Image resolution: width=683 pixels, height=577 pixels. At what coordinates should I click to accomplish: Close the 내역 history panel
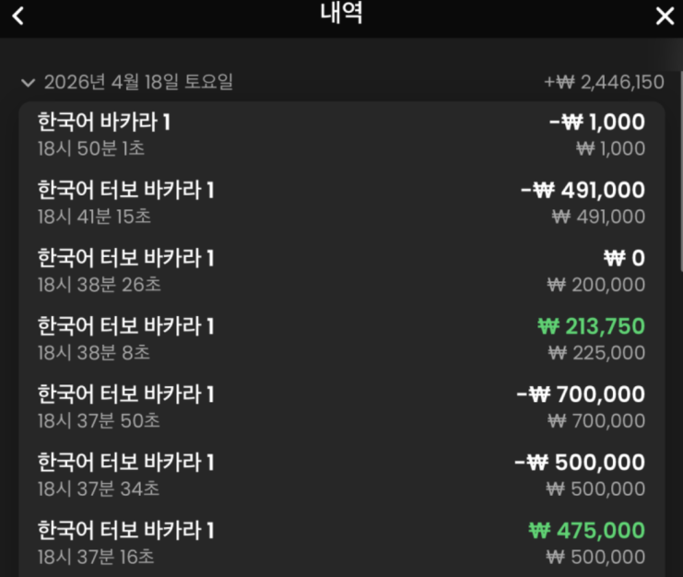tap(665, 16)
